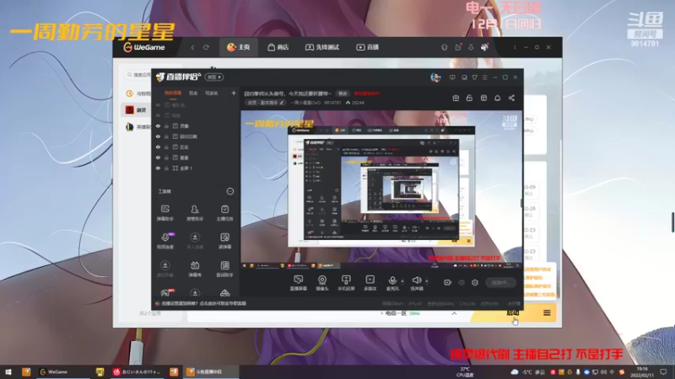This screenshot has width=675, height=379.
Task: Click the downloadable tool in second toolbox row
Action: [x=195, y=241]
